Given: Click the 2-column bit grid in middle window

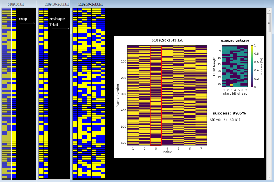Looking at the screenshot, I should pos(43,93).
